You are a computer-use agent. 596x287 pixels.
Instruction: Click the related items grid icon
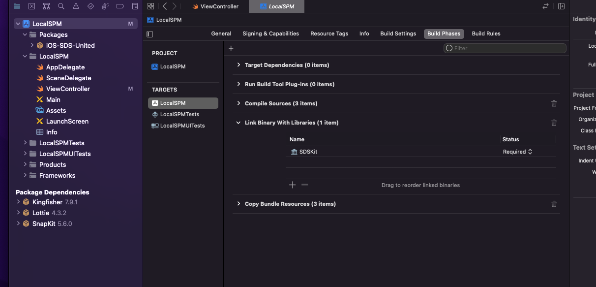click(151, 6)
